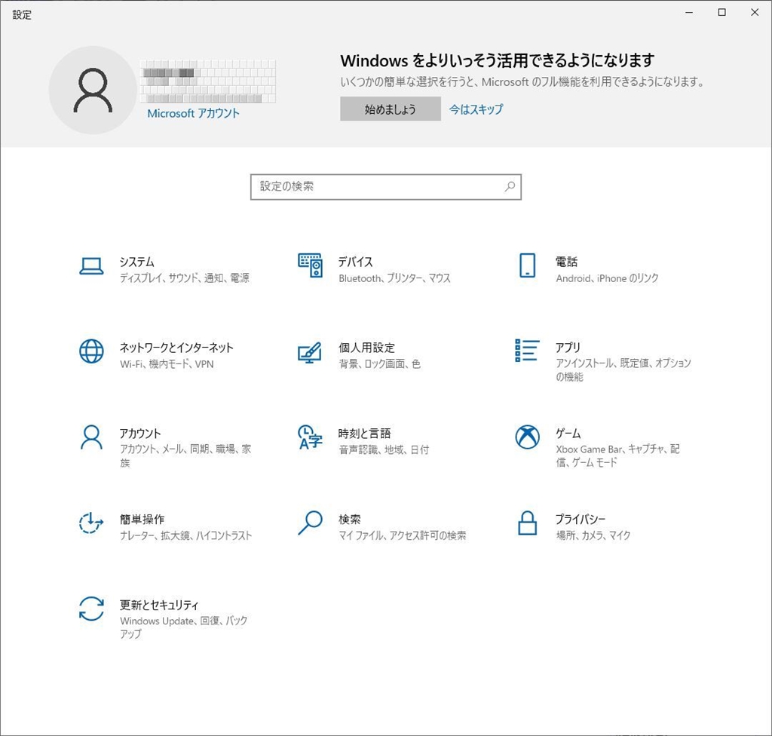Click the text 背景、ロック画面、色
Viewport: 772px width, 736px height.
pos(380,363)
